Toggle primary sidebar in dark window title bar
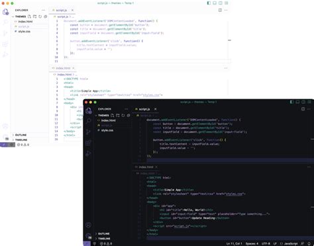The width and height of the screenshot is (314, 246). (x=291, y=102)
